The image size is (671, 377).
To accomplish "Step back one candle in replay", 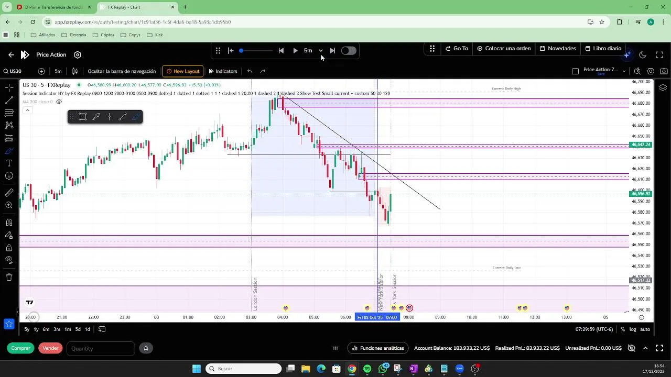I will click(281, 51).
